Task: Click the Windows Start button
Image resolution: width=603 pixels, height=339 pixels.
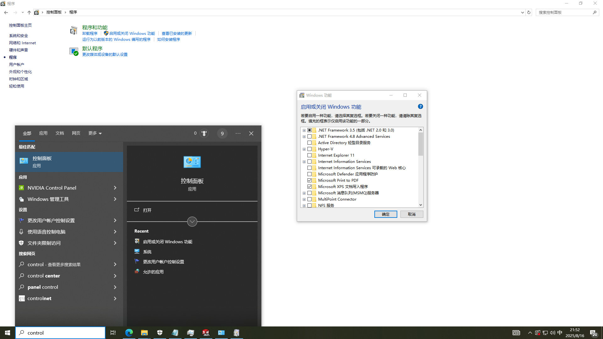Action: 8,333
